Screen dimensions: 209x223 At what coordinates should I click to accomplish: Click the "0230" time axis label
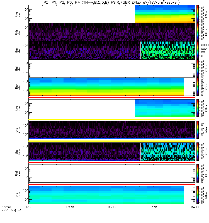[70, 207]
